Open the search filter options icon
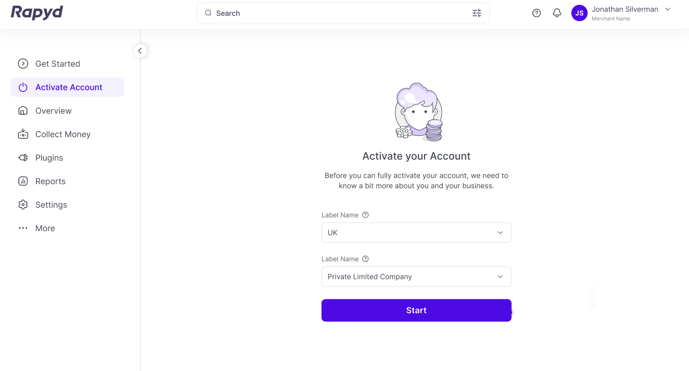The width and height of the screenshot is (689, 371). (477, 13)
